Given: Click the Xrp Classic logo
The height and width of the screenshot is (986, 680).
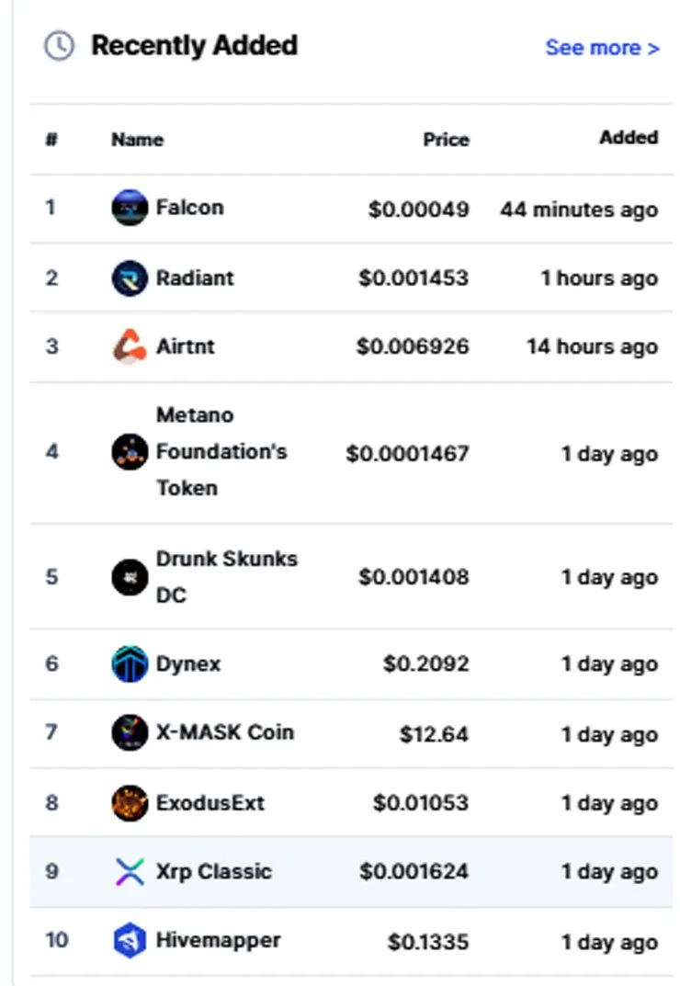Looking at the screenshot, I should pos(130,871).
